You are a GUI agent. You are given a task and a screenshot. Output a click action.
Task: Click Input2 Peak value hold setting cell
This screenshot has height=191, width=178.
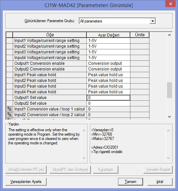pyautogui.click(x=108, y=81)
